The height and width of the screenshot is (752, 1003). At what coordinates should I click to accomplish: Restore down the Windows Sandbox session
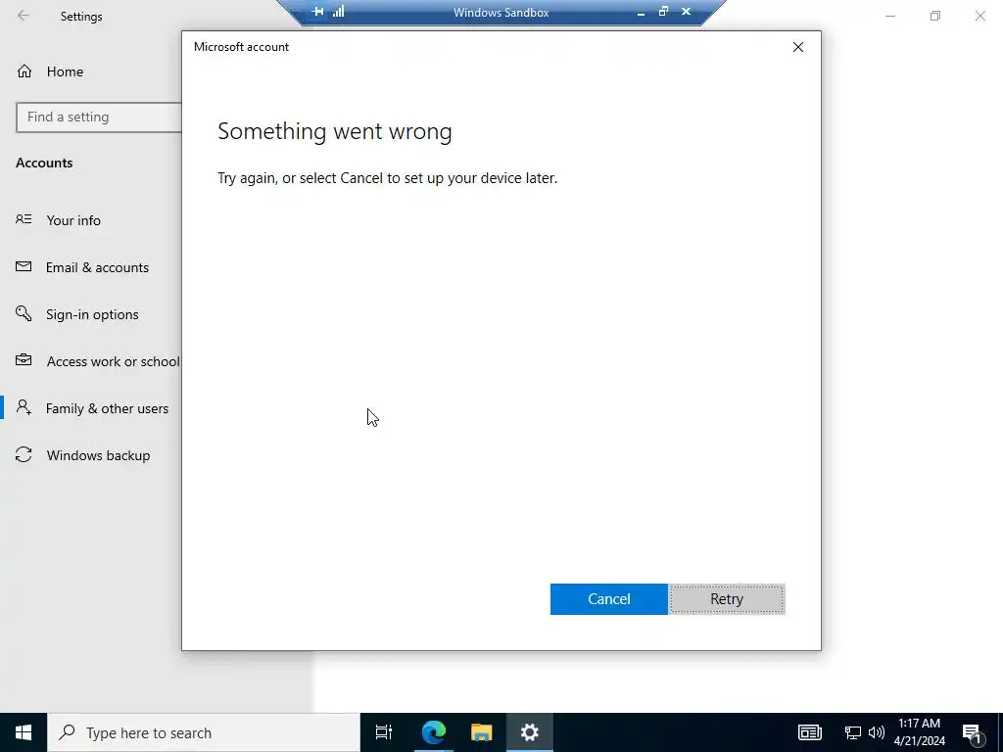[x=663, y=12]
